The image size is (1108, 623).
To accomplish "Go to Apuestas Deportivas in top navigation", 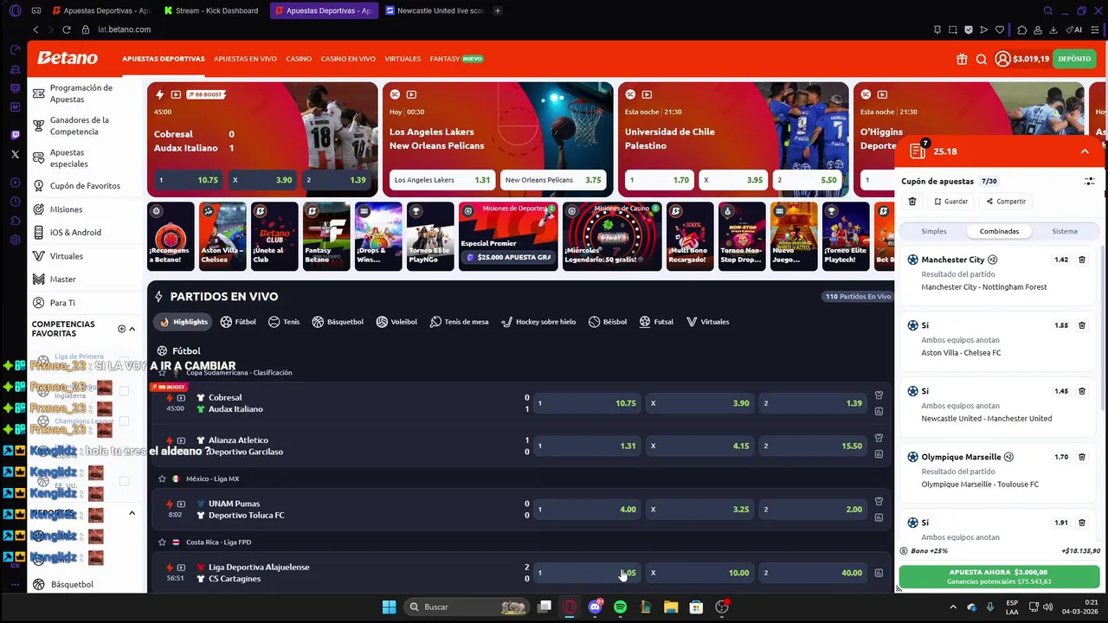I will 164,59.
